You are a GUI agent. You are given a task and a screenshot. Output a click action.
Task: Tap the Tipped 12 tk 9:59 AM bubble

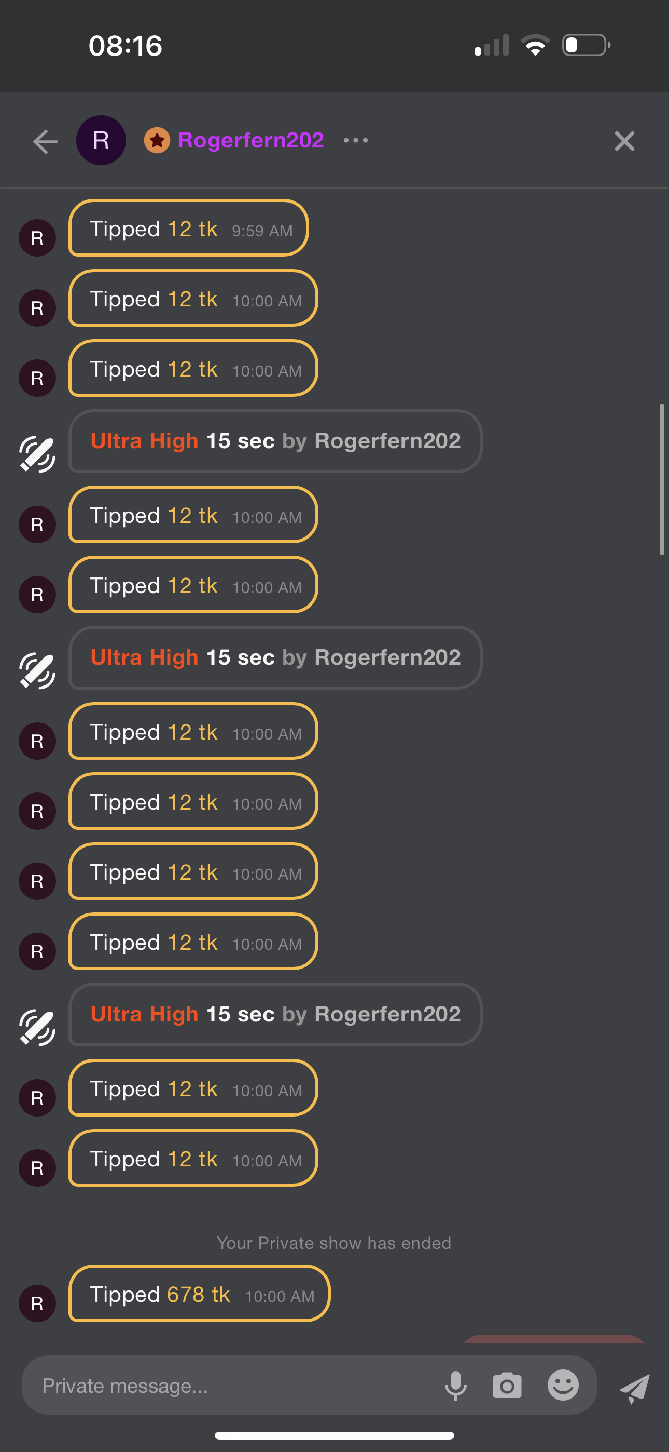189,228
